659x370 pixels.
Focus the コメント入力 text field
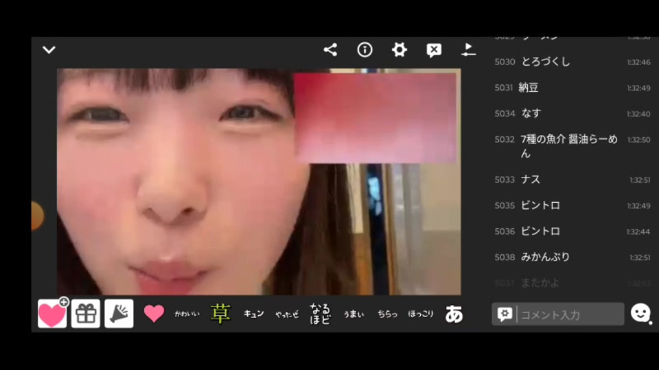pyautogui.click(x=570, y=314)
